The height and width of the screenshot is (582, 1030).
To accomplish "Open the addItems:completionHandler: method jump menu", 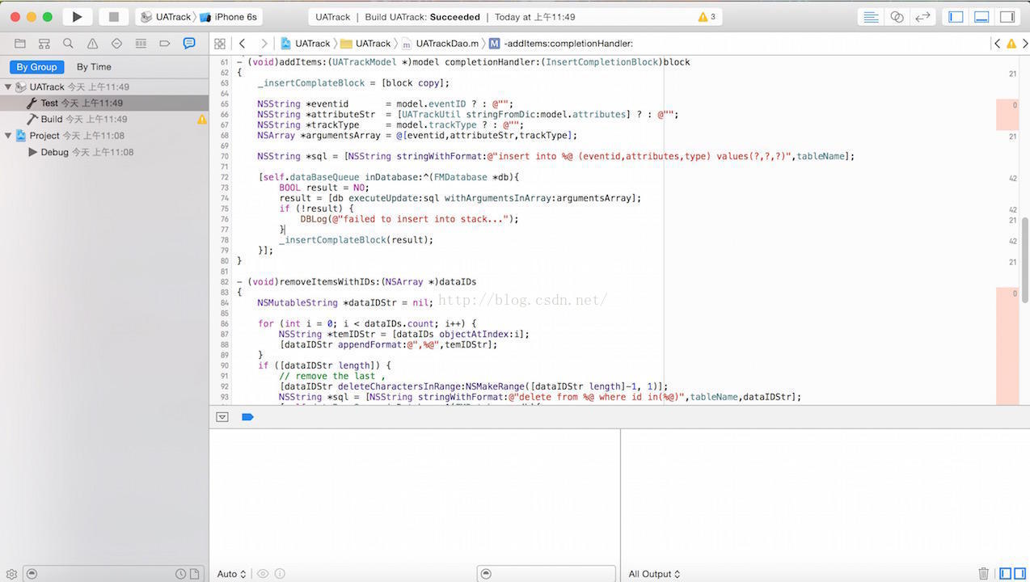I will (x=560, y=44).
